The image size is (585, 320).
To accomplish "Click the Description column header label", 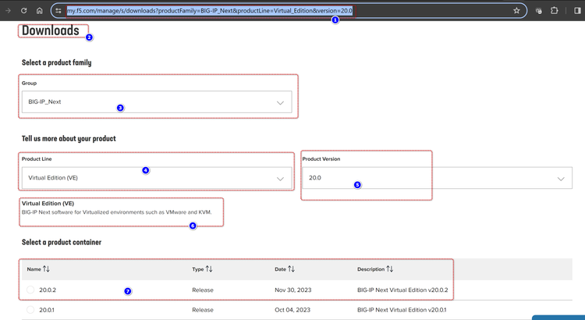I will pos(370,268).
